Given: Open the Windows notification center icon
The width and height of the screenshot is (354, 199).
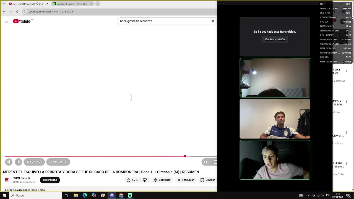Looking at the screenshot, I should click(348, 195).
